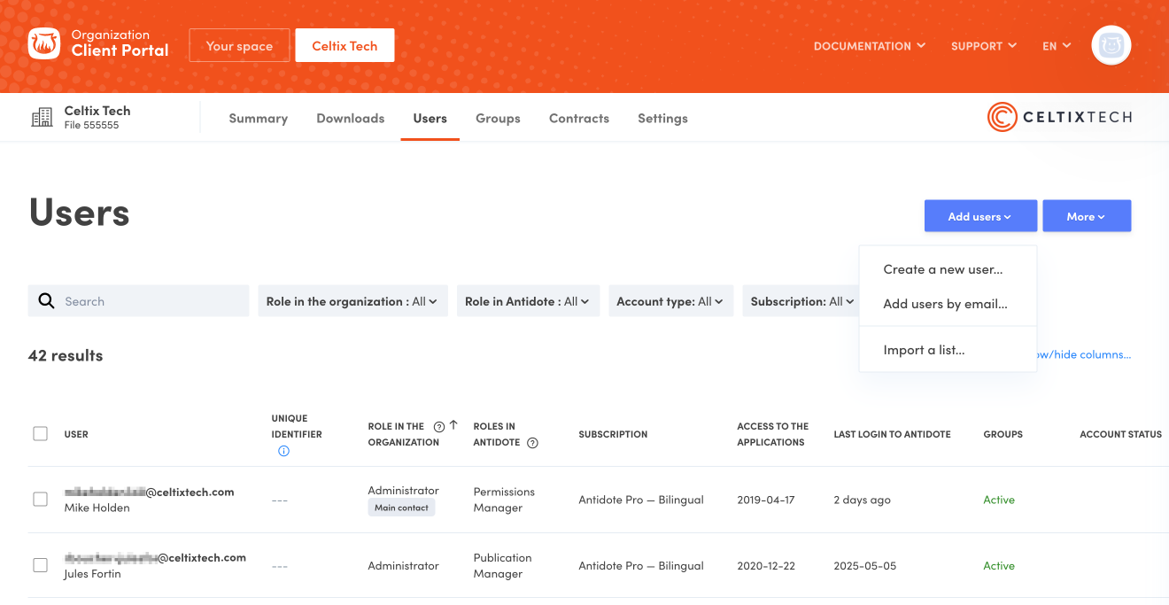The image size is (1169, 605).
Task: Open the user avatar profile icon
Action: (1111, 45)
